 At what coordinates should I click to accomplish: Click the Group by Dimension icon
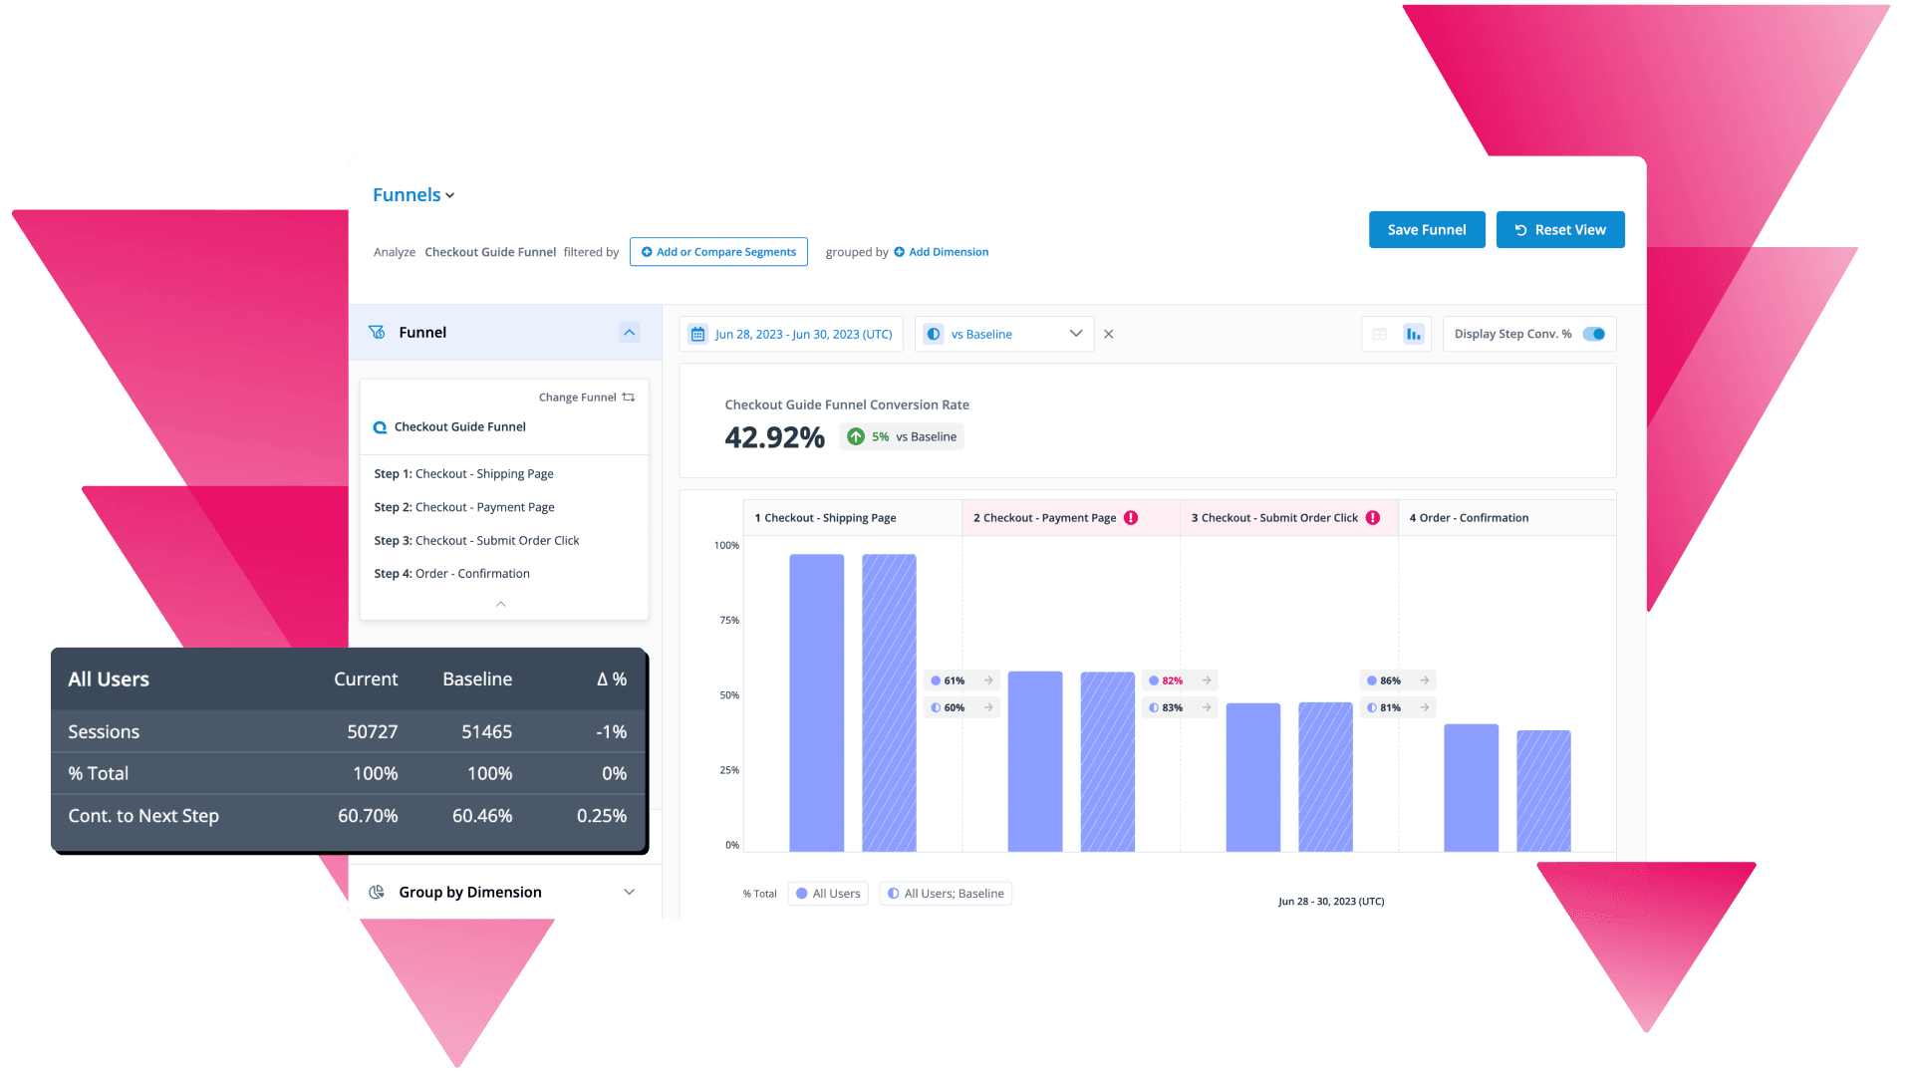point(379,891)
